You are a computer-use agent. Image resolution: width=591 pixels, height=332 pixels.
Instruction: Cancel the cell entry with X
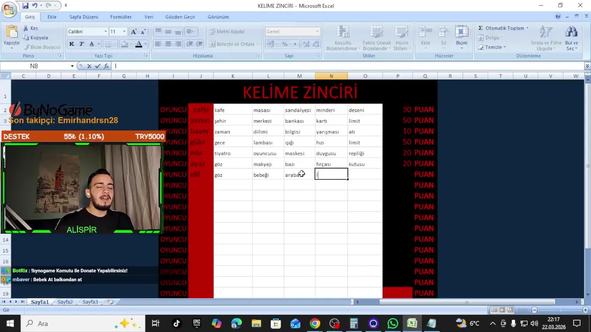pyautogui.click(x=89, y=66)
